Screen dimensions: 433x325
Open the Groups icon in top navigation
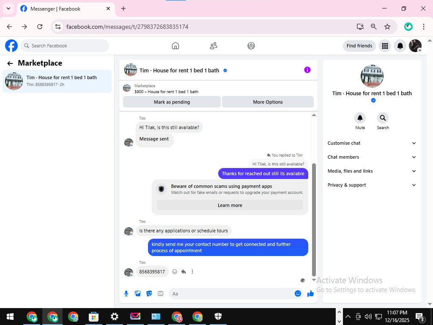251,46
